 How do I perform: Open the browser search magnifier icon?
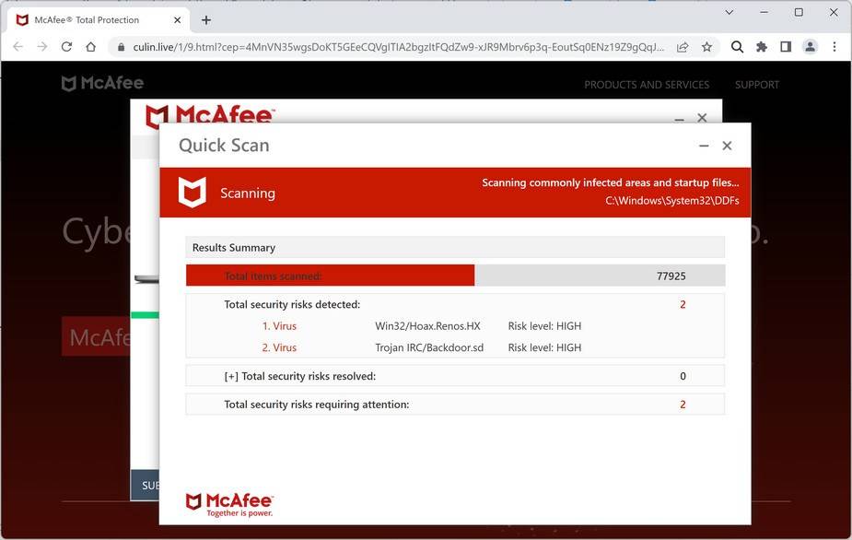(737, 47)
